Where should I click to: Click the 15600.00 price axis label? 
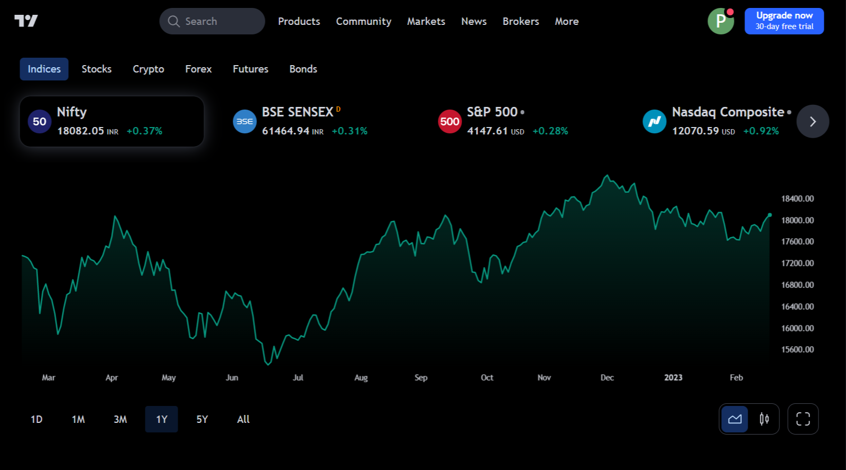point(797,349)
